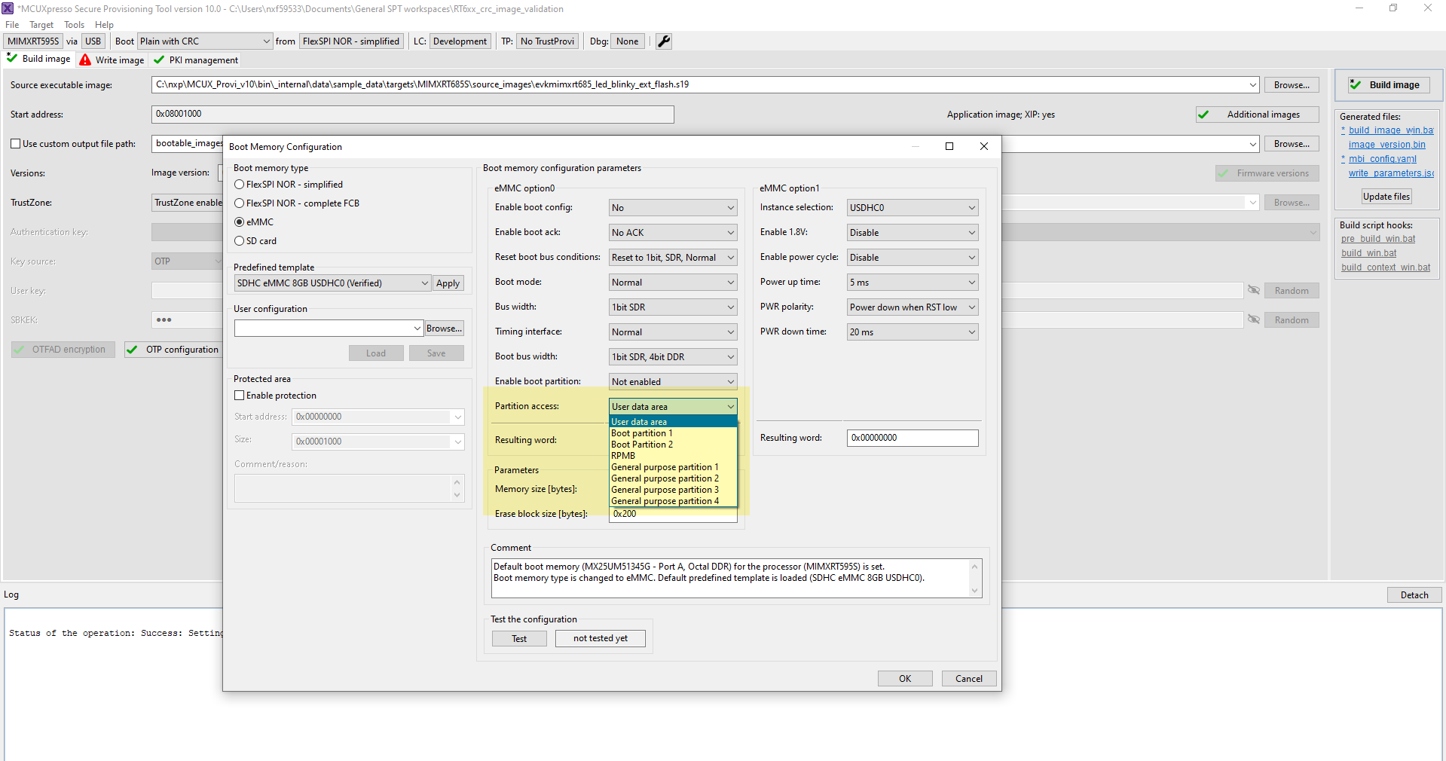This screenshot has height=761, width=1446.
Task: Toggle the SBKEK visibility eye icon
Action: 1253,319
